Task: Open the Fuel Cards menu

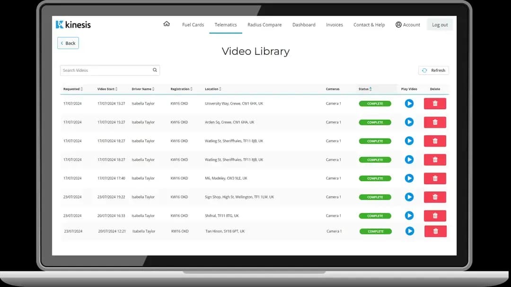Action: point(193,25)
